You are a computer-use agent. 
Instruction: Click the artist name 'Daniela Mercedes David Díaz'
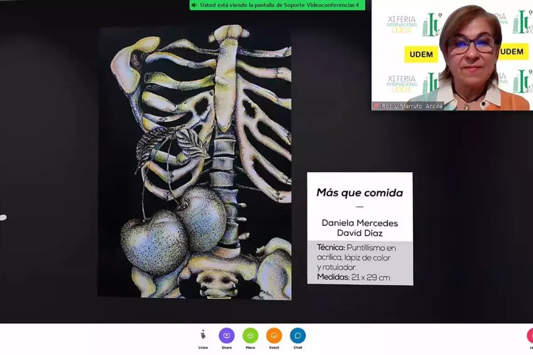tap(360, 228)
